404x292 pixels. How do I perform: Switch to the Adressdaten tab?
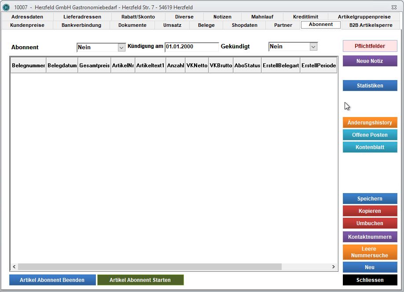[x=27, y=17]
